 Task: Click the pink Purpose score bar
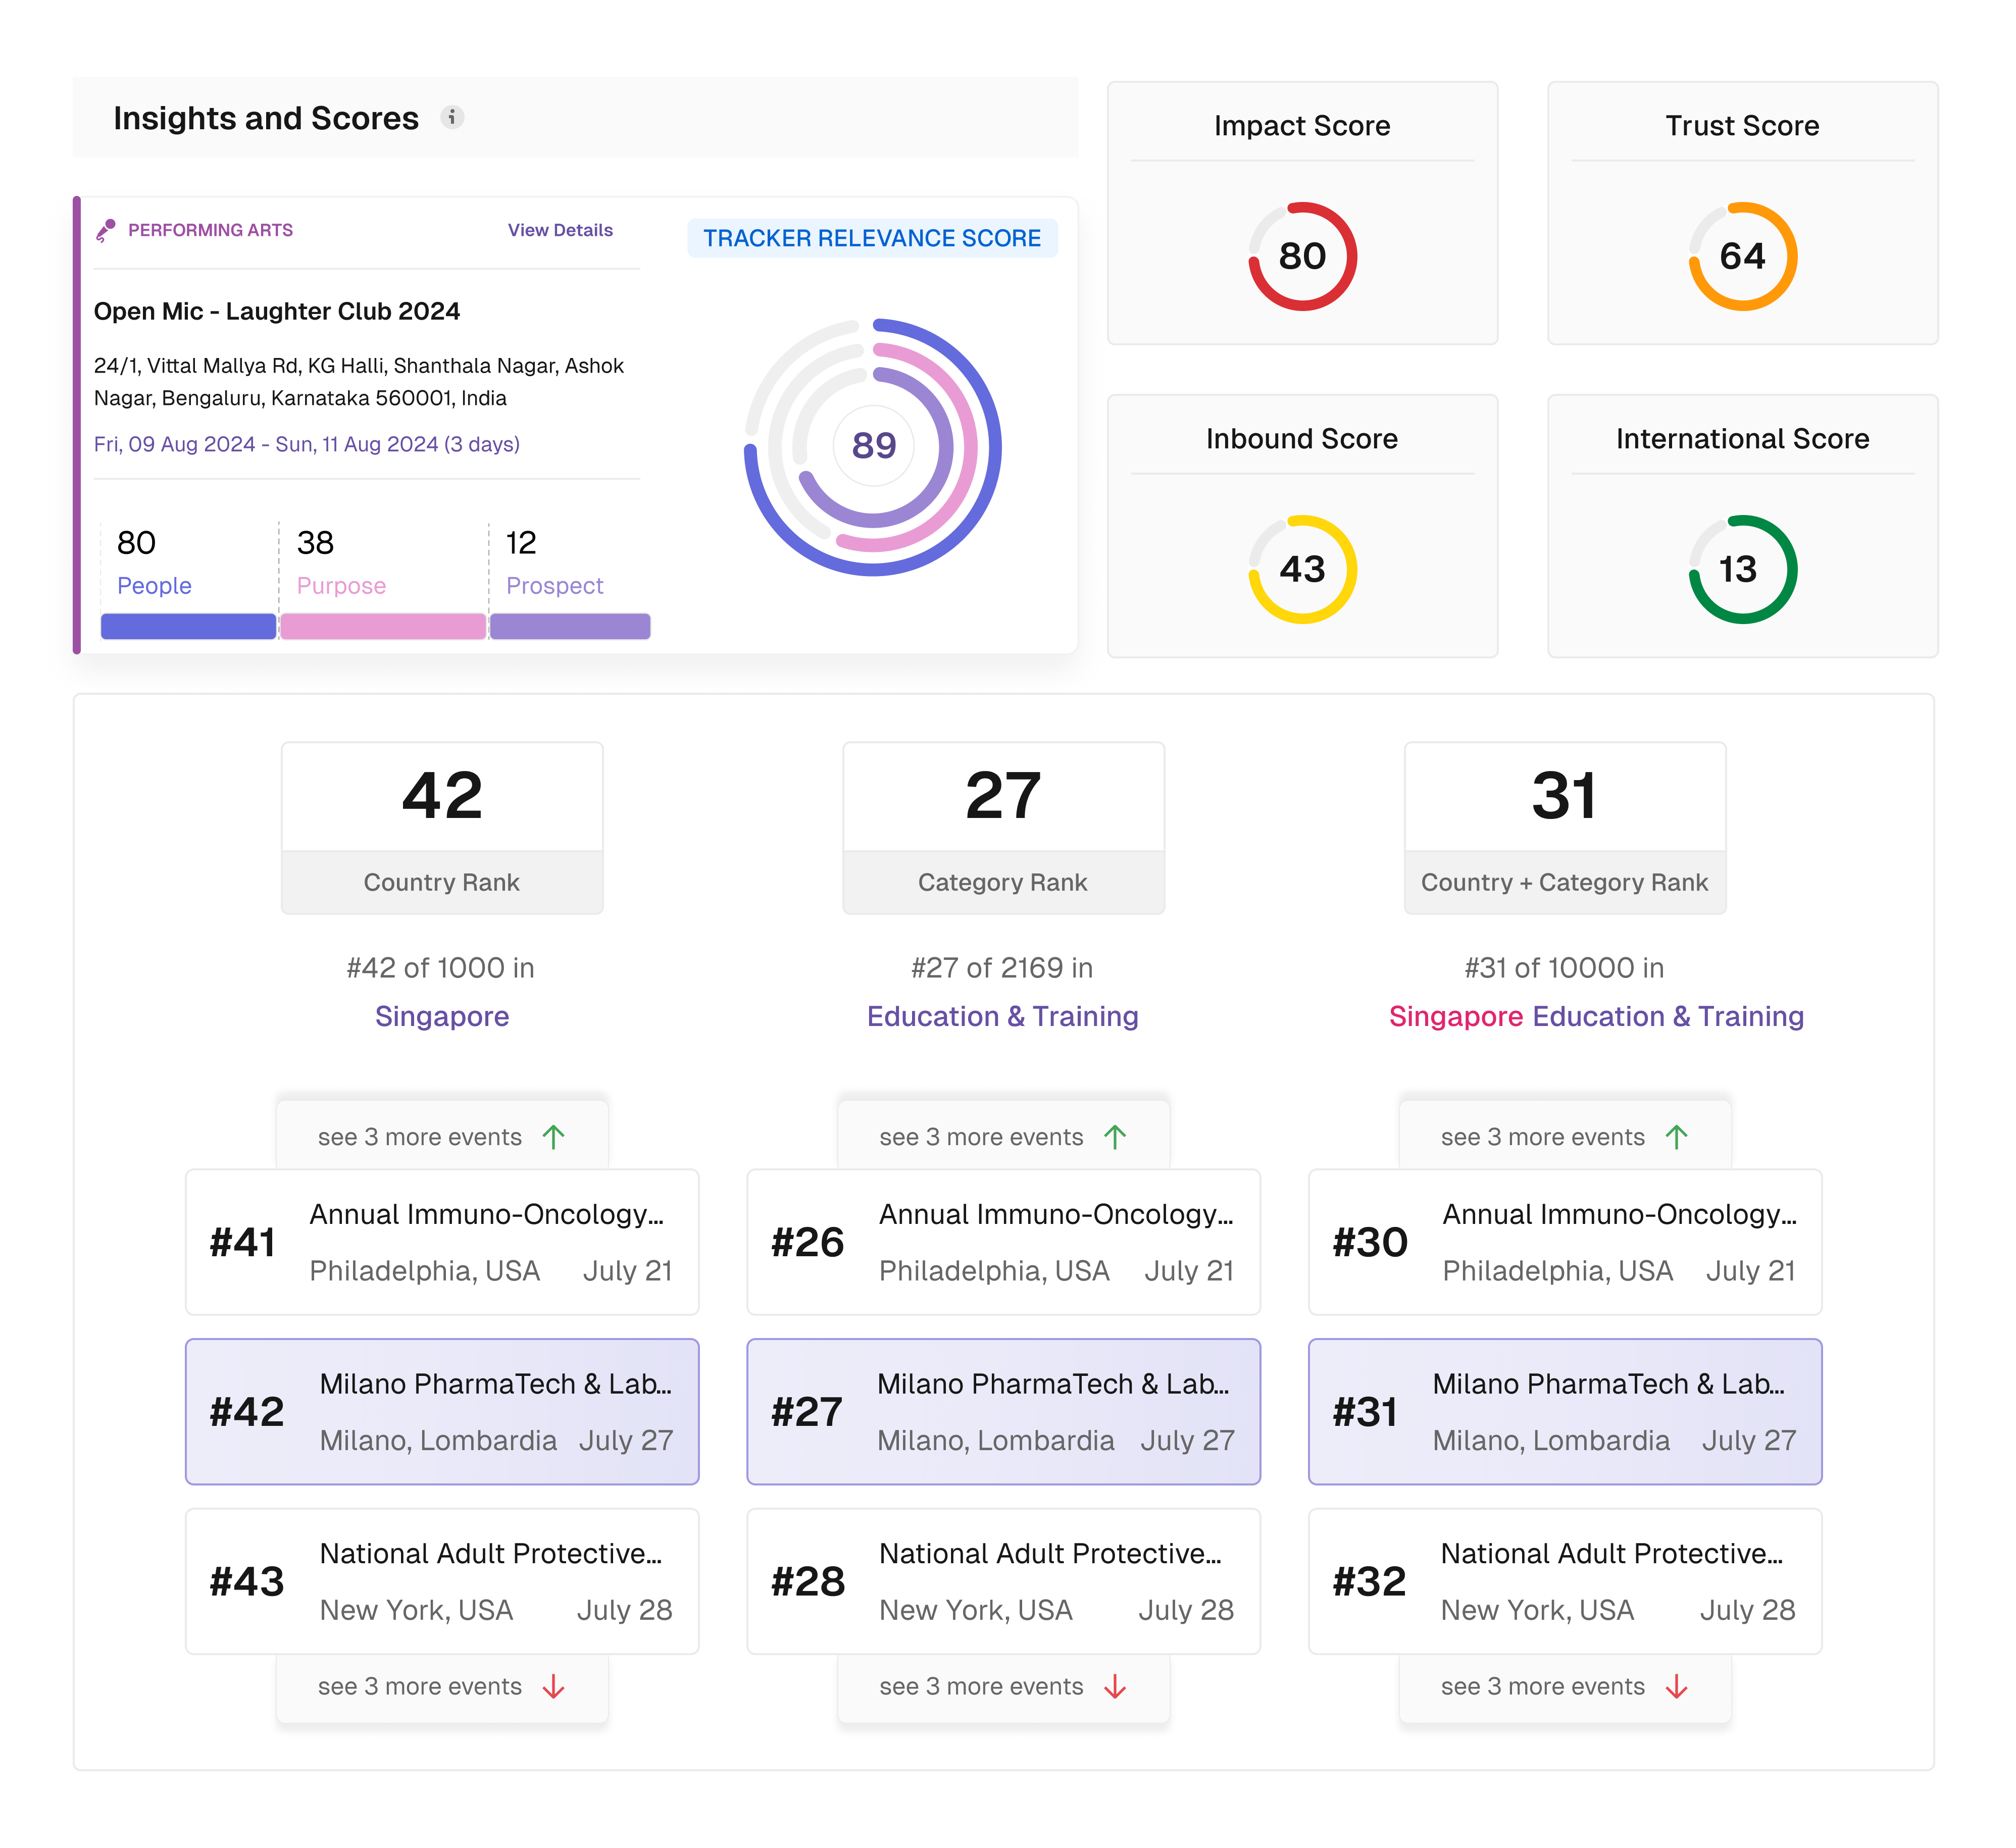pos(382,626)
